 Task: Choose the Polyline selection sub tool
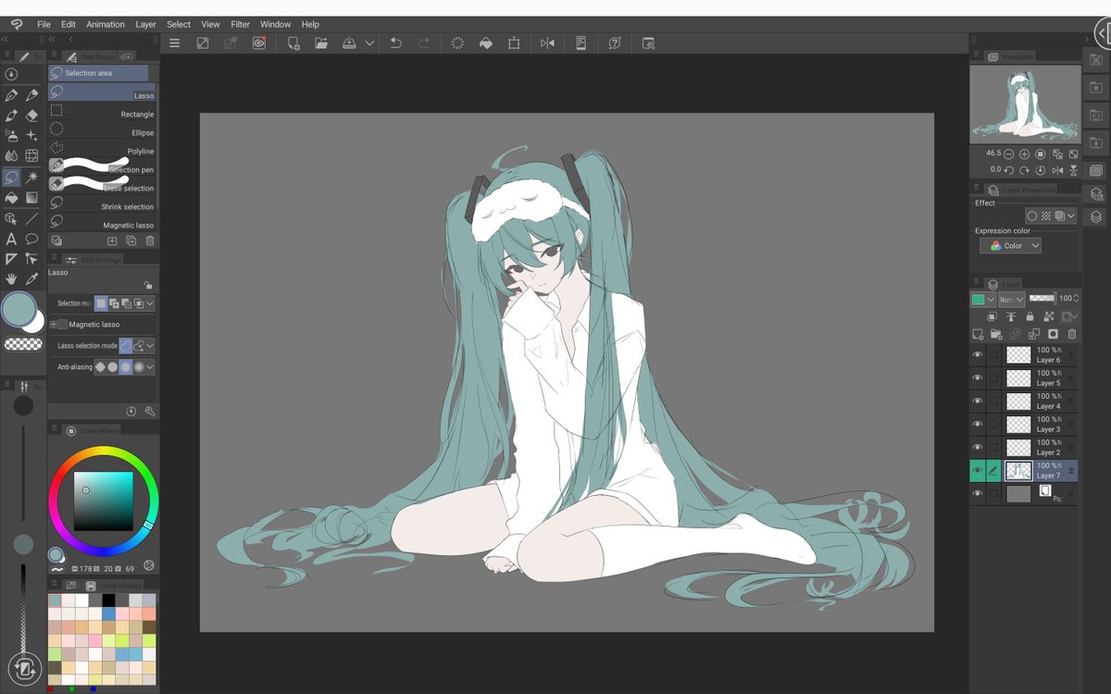(x=102, y=151)
